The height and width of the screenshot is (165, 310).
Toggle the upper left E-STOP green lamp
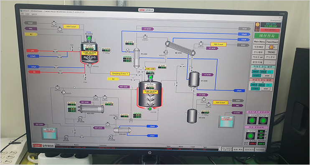tap(252, 120)
